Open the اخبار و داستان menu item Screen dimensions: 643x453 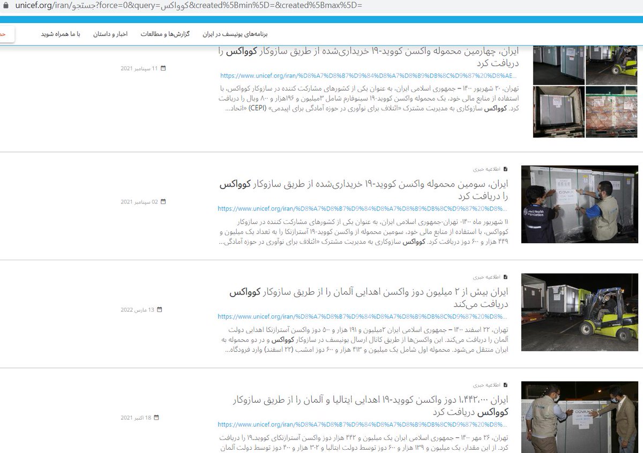coord(111,34)
